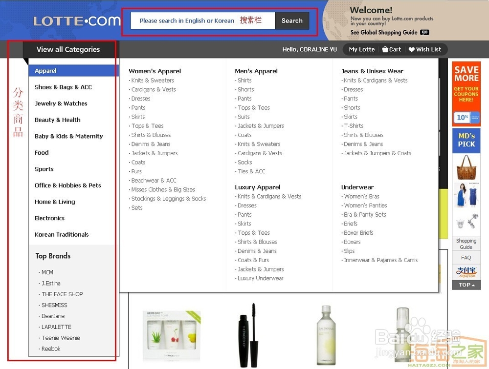Open Innerwear & Pajamas & Camis link

(380, 260)
